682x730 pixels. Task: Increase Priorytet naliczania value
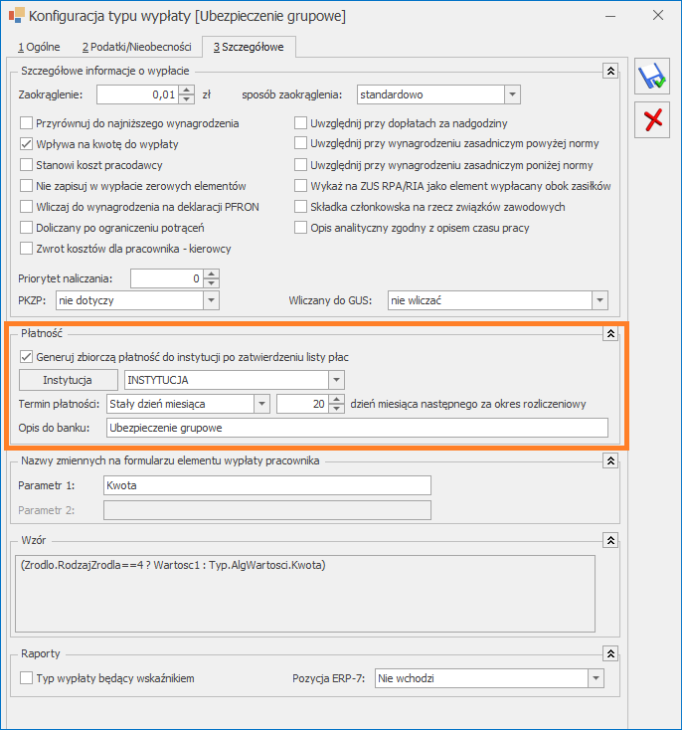click(x=212, y=274)
